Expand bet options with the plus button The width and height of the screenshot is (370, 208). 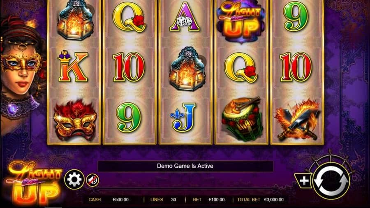[x=304, y=181]
